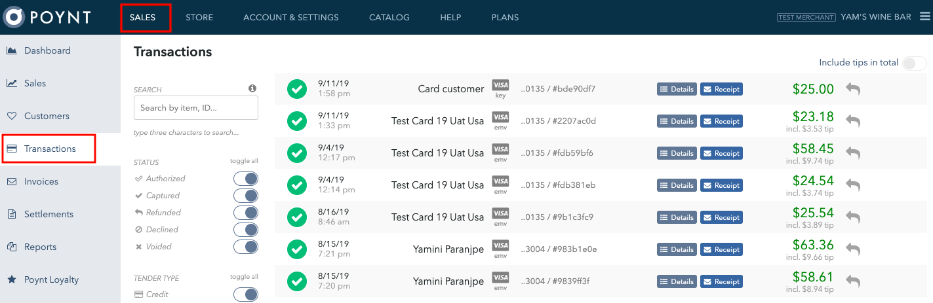Open Details for the $23.18 transaction

click(x=677, y=121)
